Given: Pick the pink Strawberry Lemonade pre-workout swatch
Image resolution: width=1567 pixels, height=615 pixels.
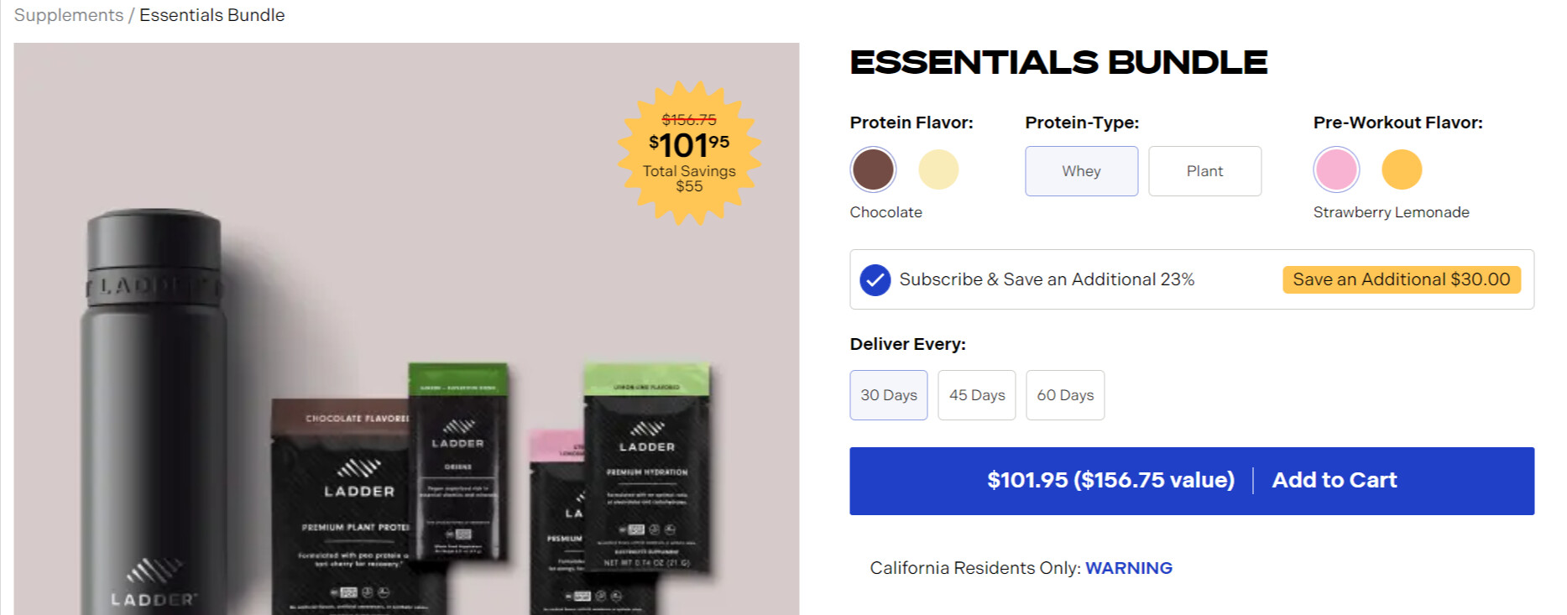Looking at the screenshot, I should (x=1336, y=169).
